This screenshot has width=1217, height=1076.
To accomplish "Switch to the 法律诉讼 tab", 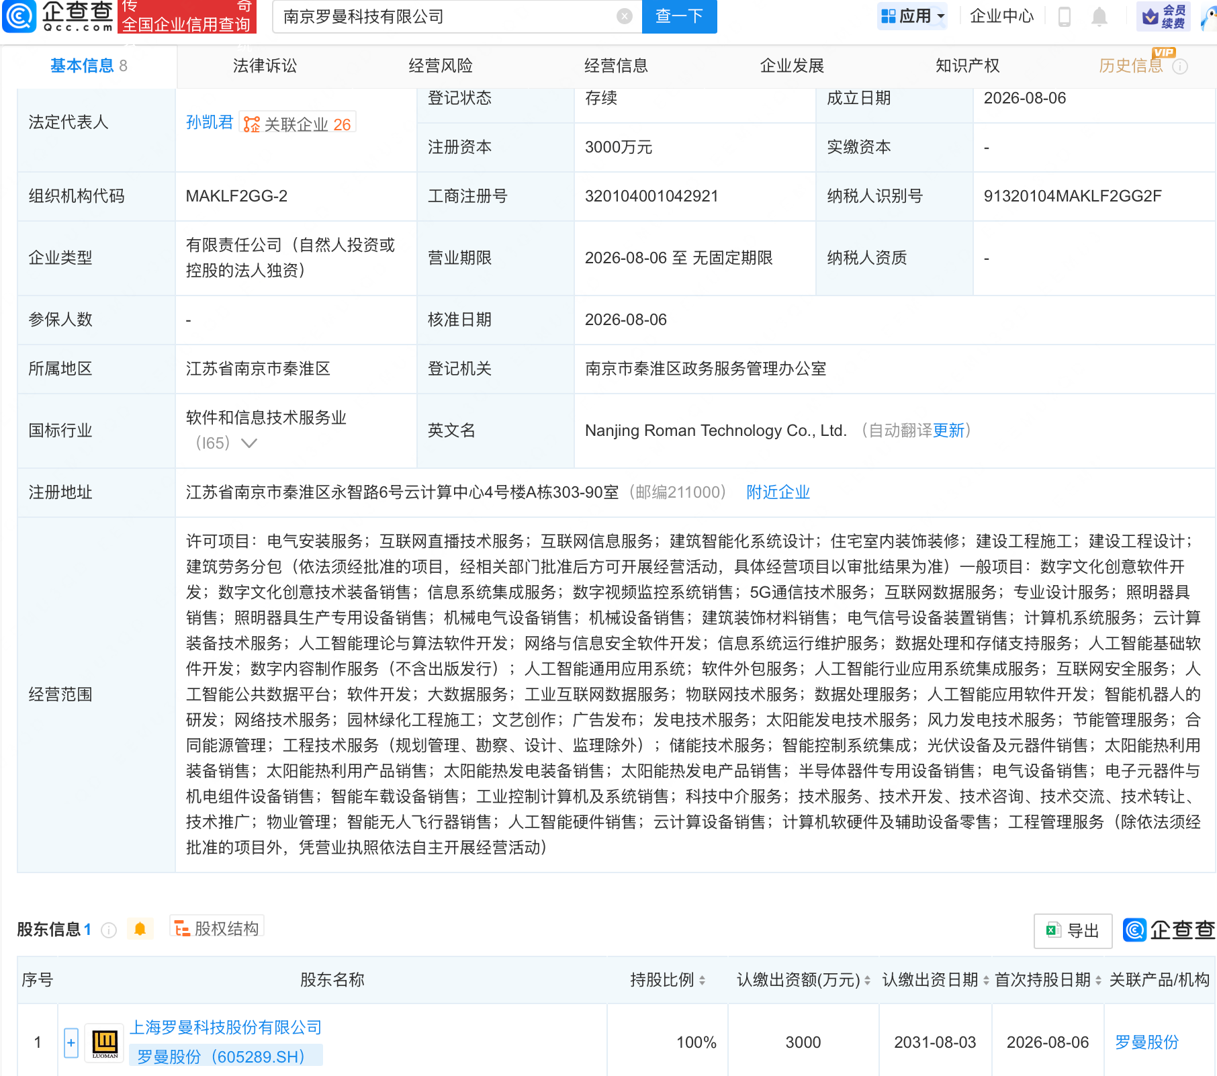I will [x=265, y=66].
